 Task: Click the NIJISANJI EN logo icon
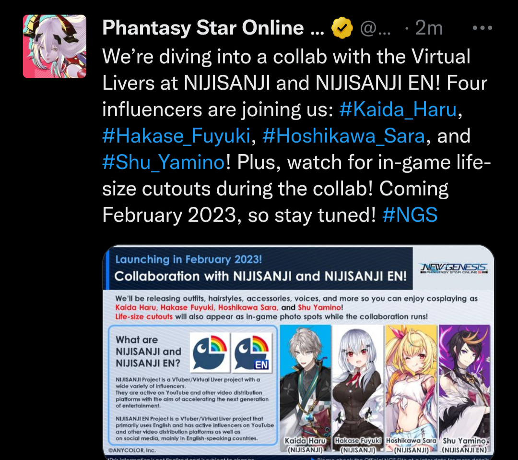(251, 352)
